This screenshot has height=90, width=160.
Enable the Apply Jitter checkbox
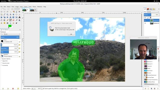[x=1, y=61]
